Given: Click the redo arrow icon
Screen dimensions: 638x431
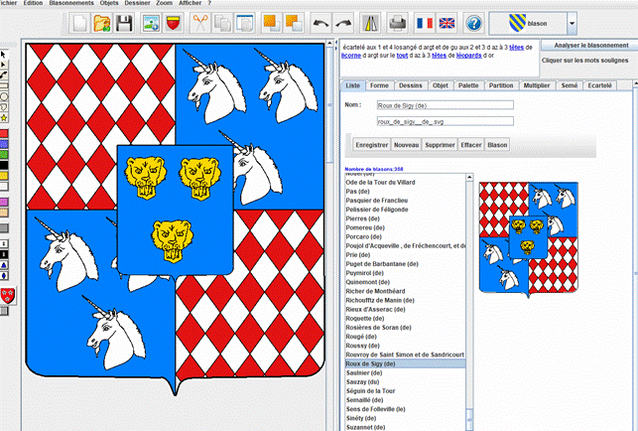Looking at the screenshot, I should pyautogui.click(x=344, y=22).
